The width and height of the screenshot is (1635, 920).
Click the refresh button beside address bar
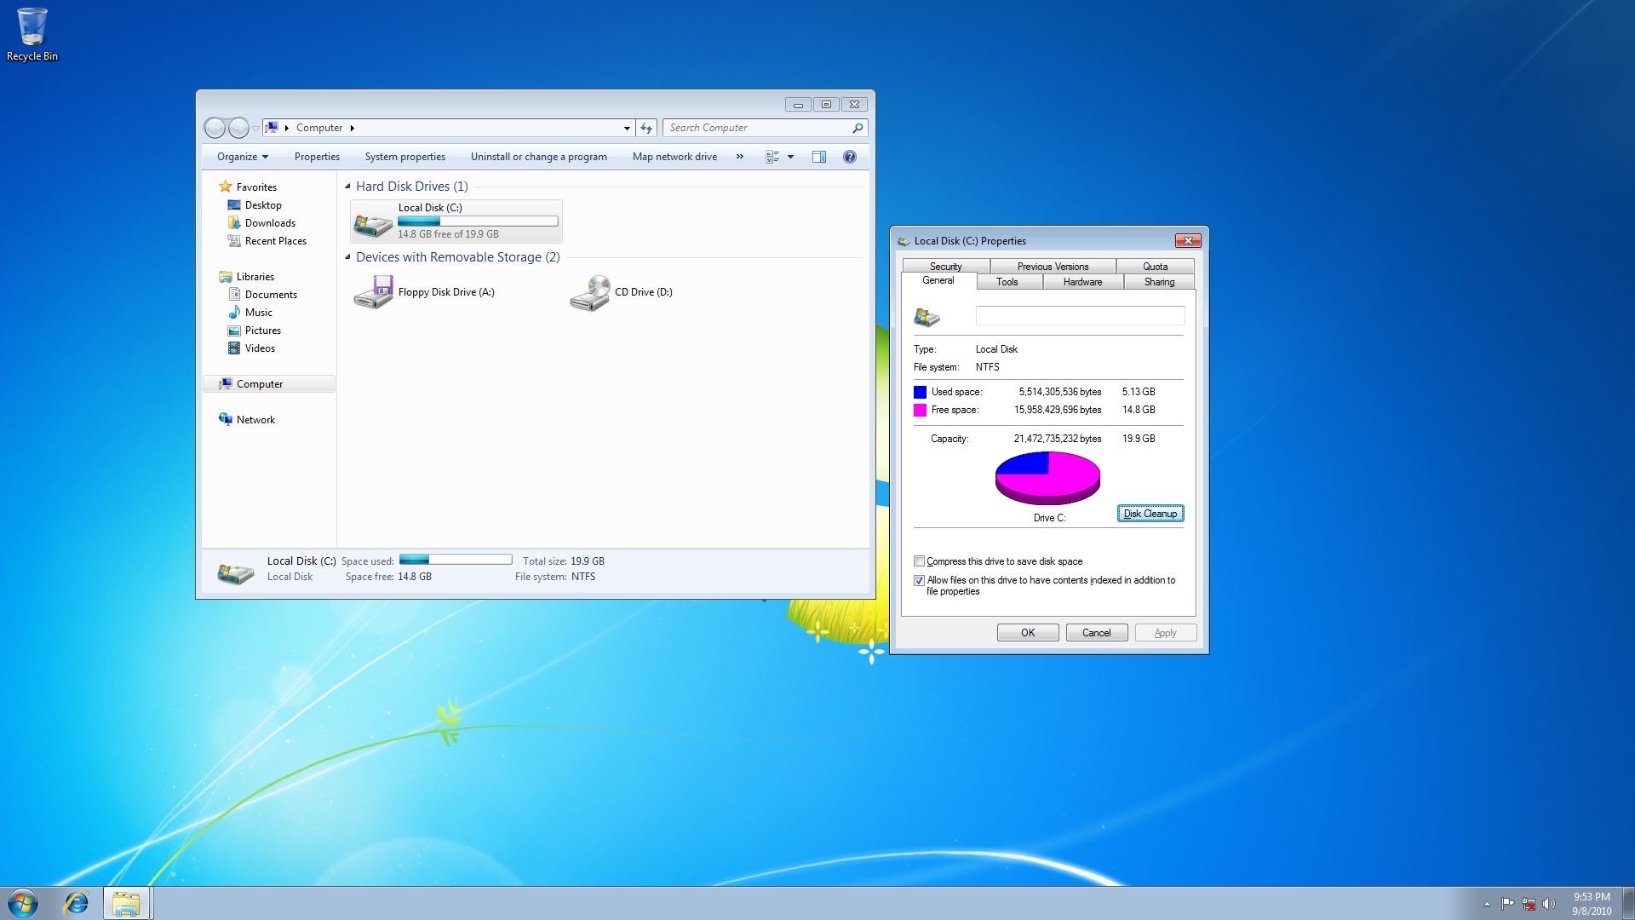pyautogui.click(x=646, y=128)
